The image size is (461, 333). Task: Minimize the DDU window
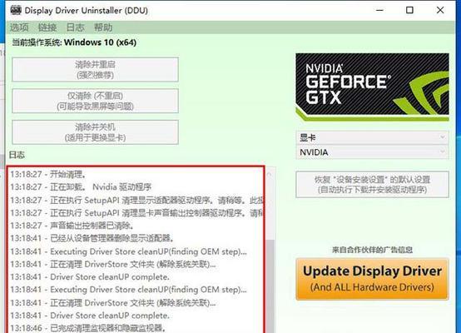[379, 10]
